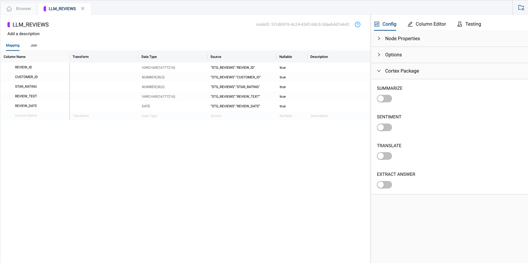
Task: Click source "STG_REVIEWS"."REVIEW_ID"
Action: click(x=233, y=68)
